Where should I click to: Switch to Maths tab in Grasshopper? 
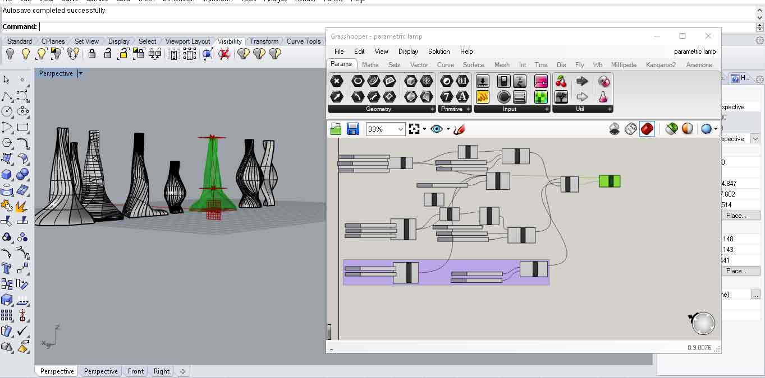pos(370,65)
